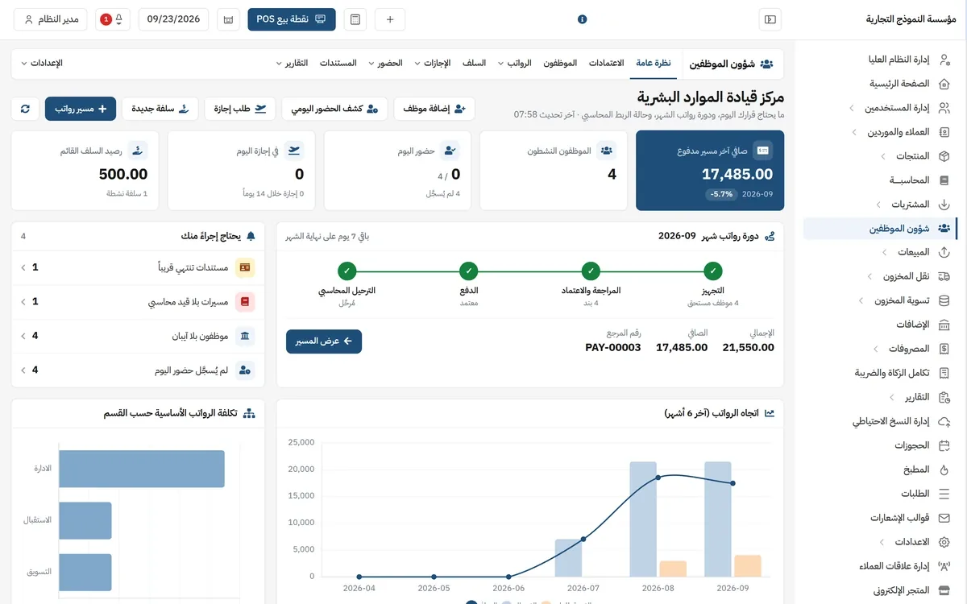The height and width of the screenshot is (604, 967).
Task: Click سلفة جديدة button
Action: pyautogui.click(x=160, y=108)
